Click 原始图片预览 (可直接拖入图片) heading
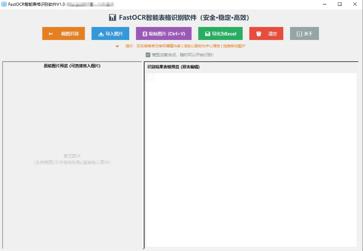 72,66
